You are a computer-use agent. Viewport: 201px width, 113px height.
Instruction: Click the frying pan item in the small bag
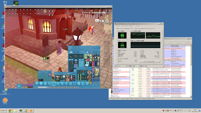[41, 80]
